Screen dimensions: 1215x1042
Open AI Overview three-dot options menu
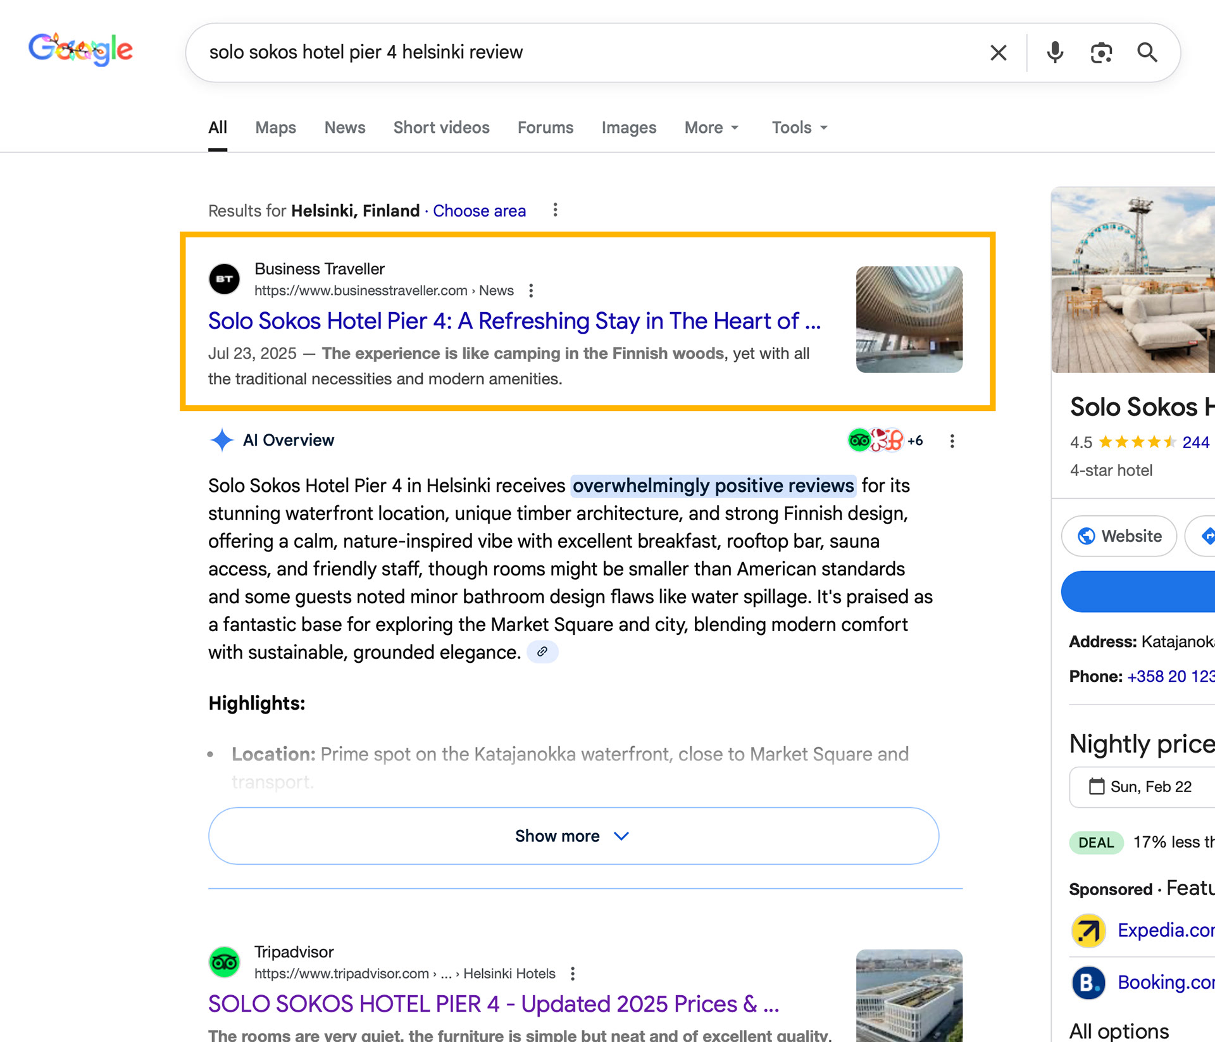tap(952, 441)
